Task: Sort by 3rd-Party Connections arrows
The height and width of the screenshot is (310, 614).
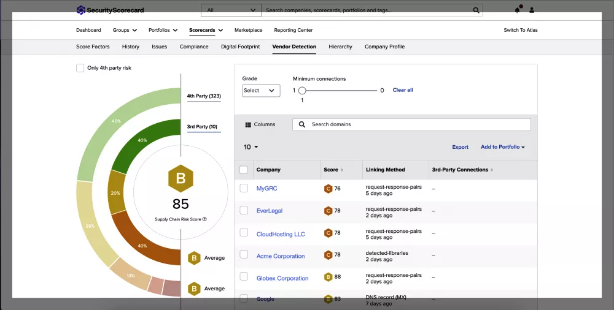Action: click(x=492, y=170)
